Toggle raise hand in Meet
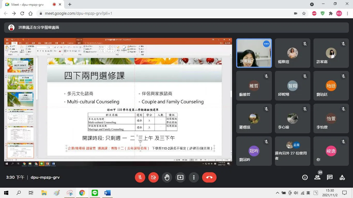 pyautogui.click(x=167, y=177)
